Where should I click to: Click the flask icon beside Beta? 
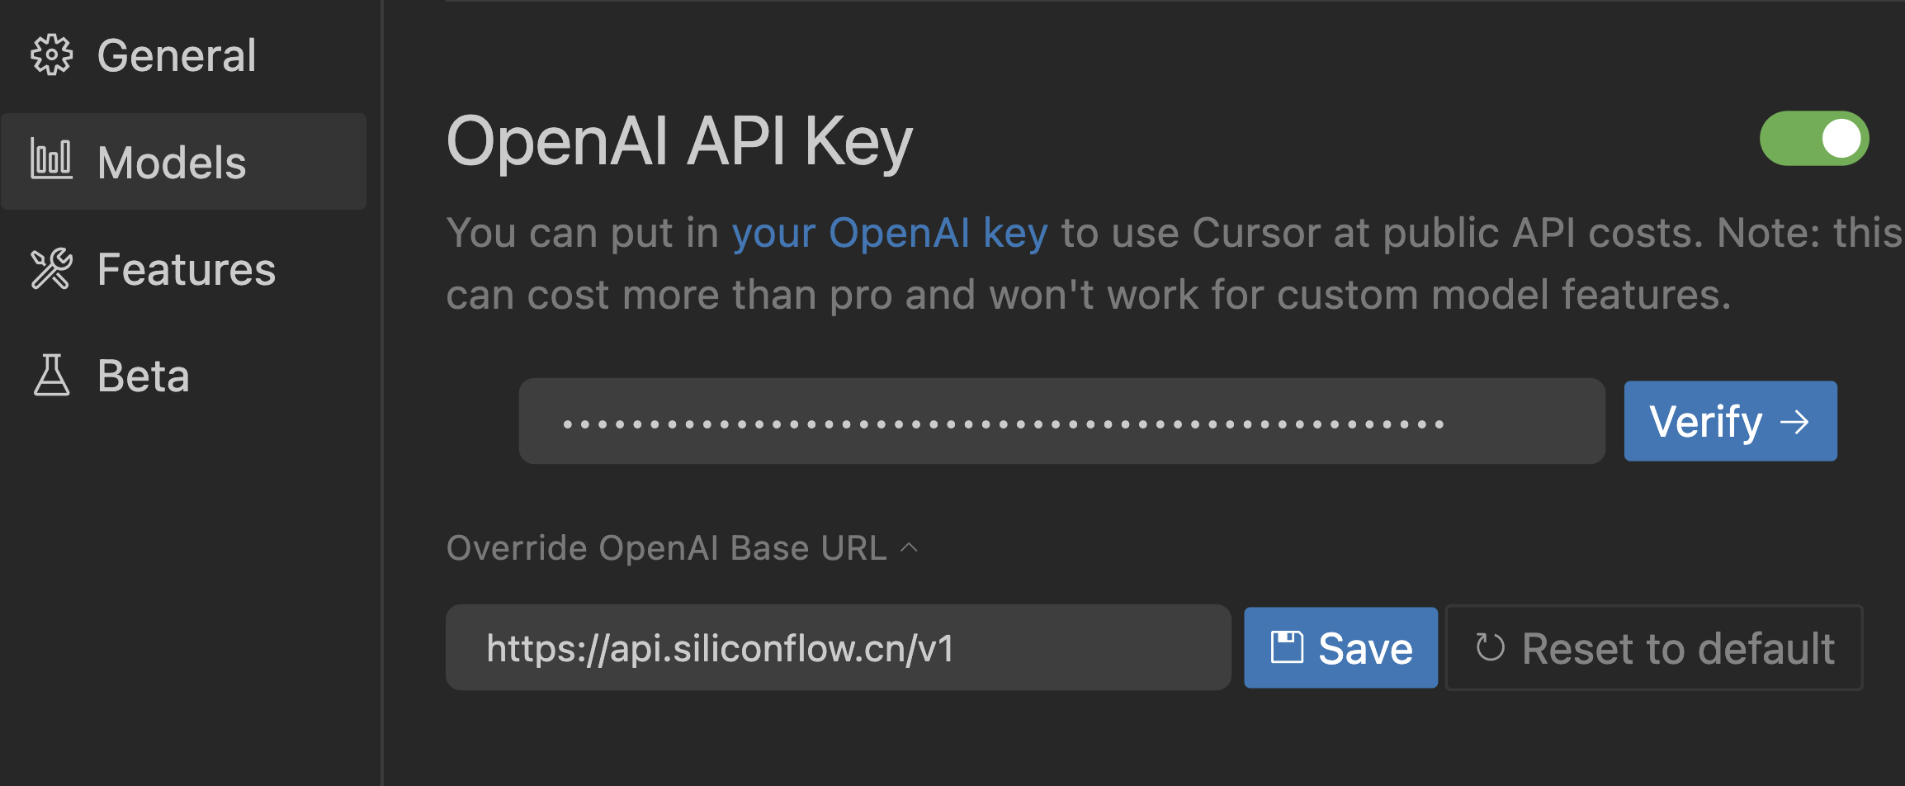pos(51,376)
